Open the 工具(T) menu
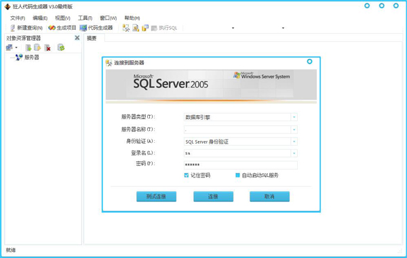This screenshot has height=258, width=407. (85, 18)
